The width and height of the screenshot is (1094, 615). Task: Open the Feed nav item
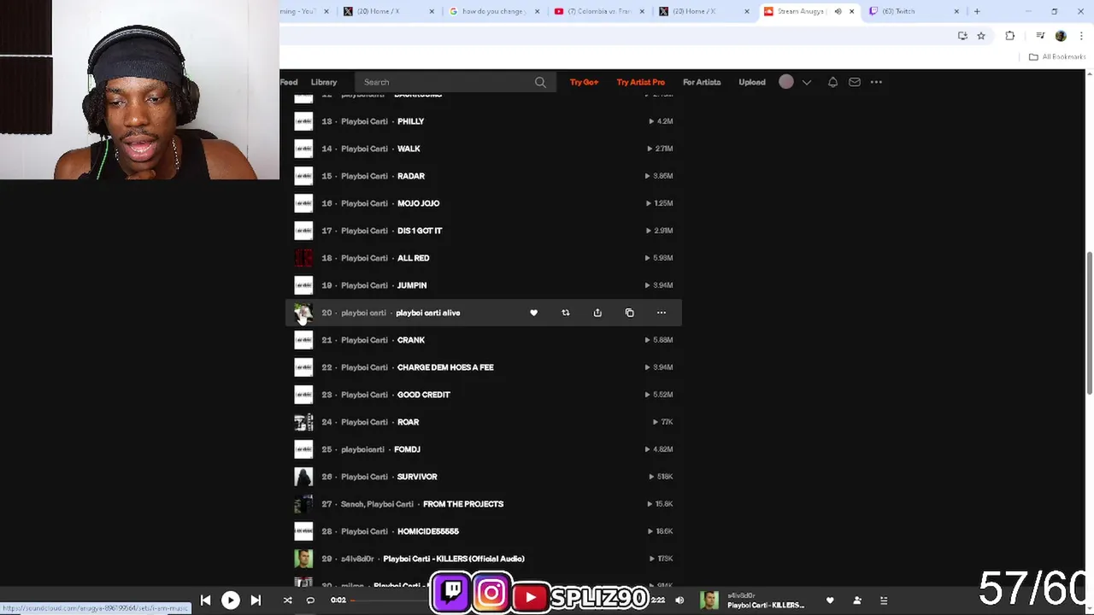click(x=289, y=82)
